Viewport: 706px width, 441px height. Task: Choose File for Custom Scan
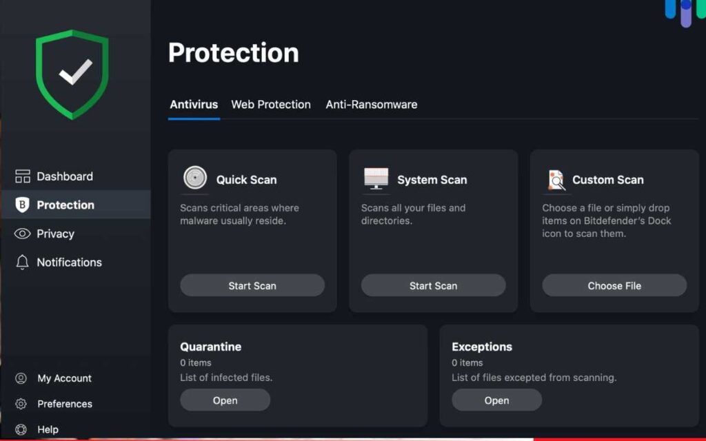tap(614, 285)
